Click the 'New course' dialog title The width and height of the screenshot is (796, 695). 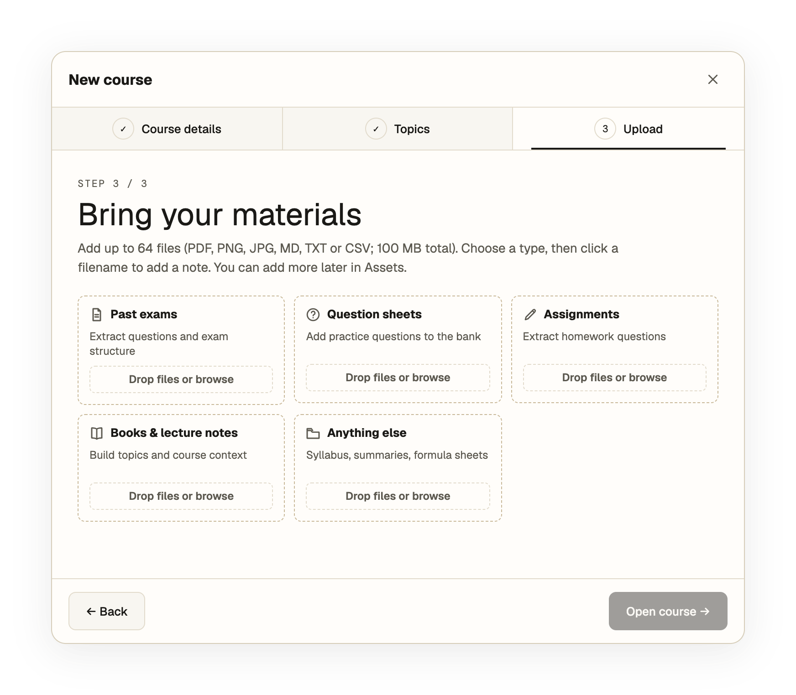(x=110, y=80)
